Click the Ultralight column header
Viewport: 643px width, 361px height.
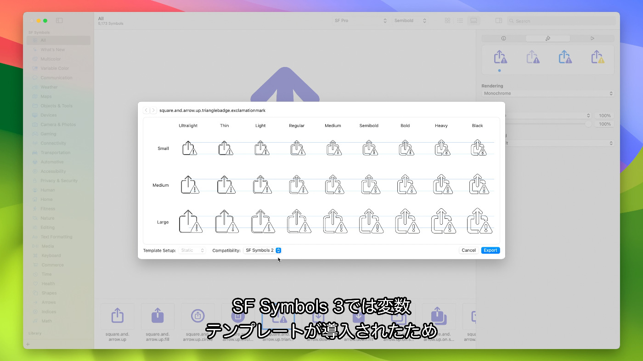[x=188, y=126]
